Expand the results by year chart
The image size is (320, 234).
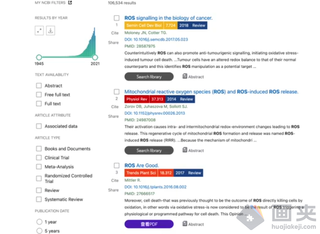click(39, 31)
